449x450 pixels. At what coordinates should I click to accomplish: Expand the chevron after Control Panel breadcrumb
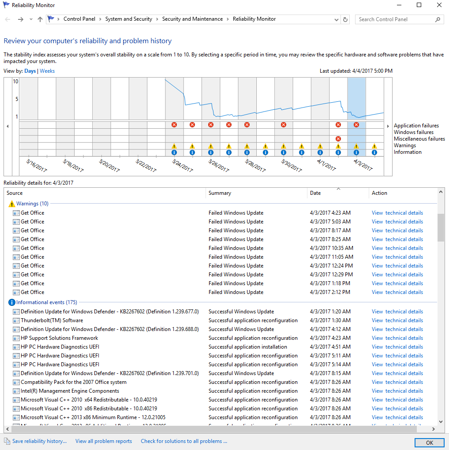pyautogui.click(x=100, y=19)
